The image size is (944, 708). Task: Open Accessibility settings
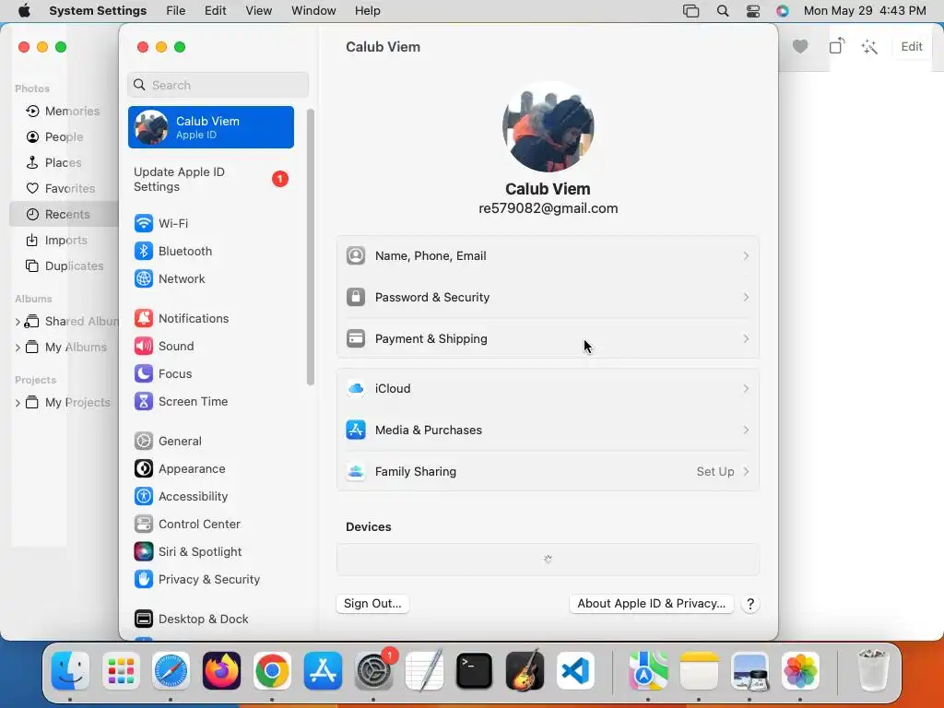click(181, 497)
